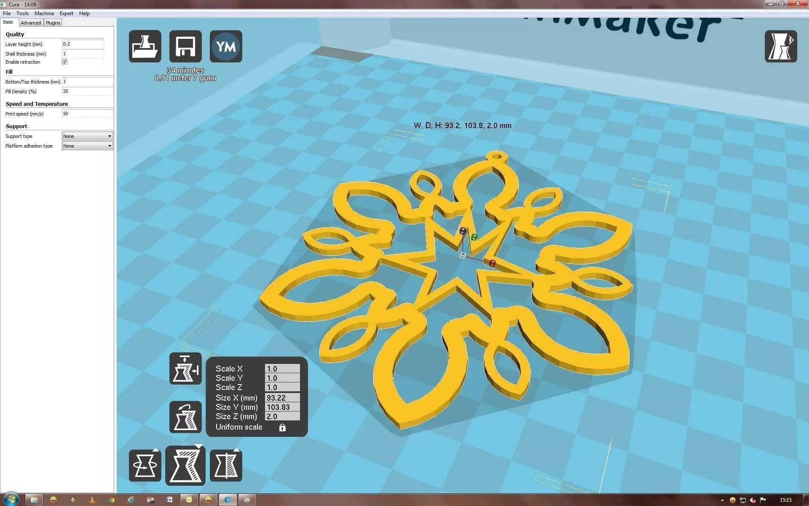809x506 pixels.
Task: Click the green Y-axis scale handle
Action: tap(474, 237)
